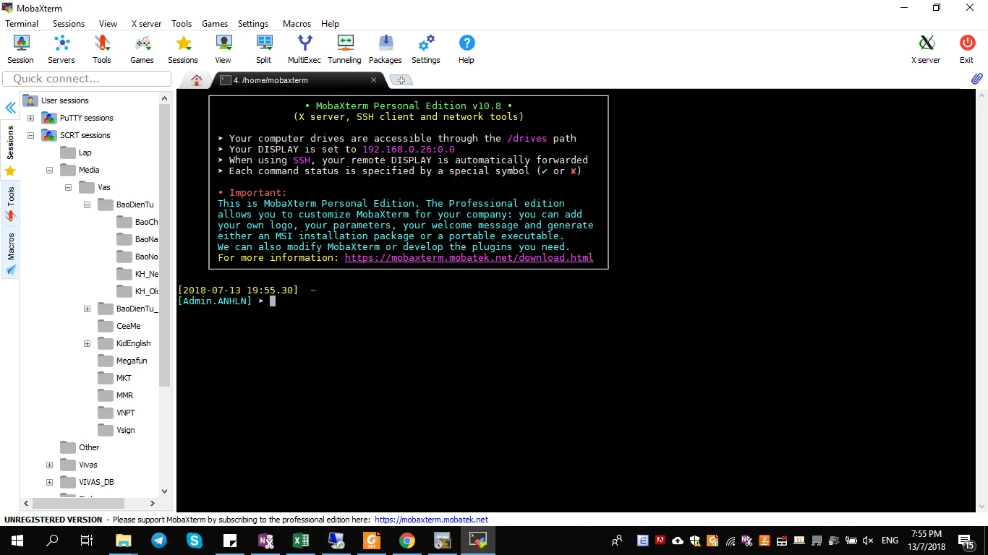Expand the PuTTY sessions node
The height and width of the screenshot is (555, 988).
coord(30,118)
